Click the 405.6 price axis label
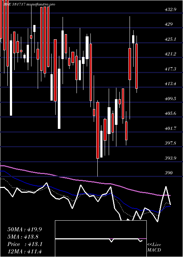Image resolution: width=183 pixels, height=257 pixels. tap(171, 113)
